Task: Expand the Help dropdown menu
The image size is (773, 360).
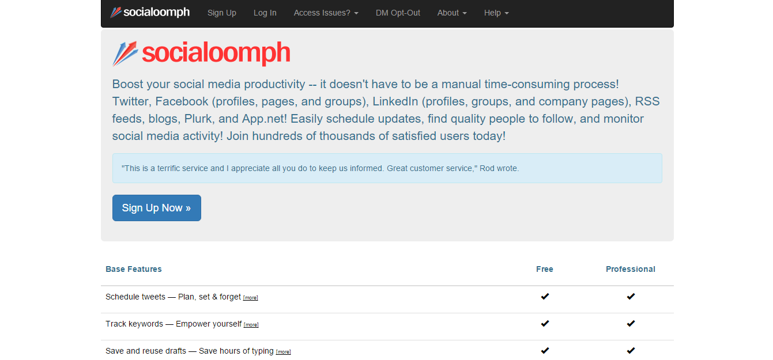Action: (496, 13)
